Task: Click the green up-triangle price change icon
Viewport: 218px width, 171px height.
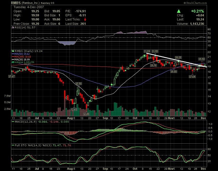Action: point(179,11)
